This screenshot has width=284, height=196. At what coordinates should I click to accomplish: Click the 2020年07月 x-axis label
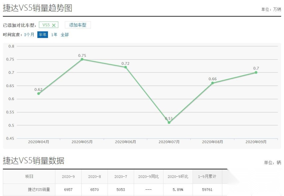(169, 142)
